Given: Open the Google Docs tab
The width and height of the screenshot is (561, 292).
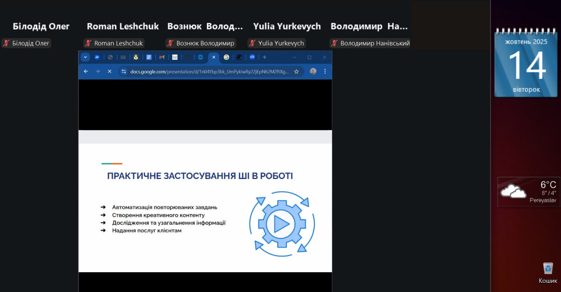Looking at the screenshot, I should (149, 57).
